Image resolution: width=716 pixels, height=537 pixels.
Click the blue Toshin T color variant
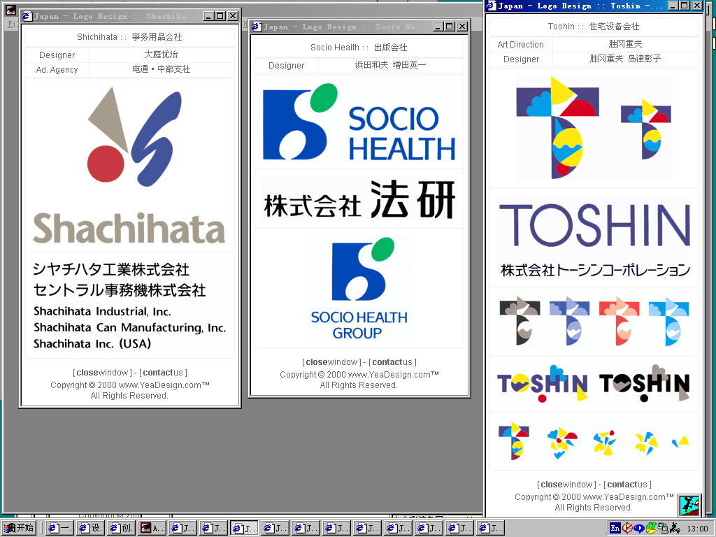coord(569,321)
